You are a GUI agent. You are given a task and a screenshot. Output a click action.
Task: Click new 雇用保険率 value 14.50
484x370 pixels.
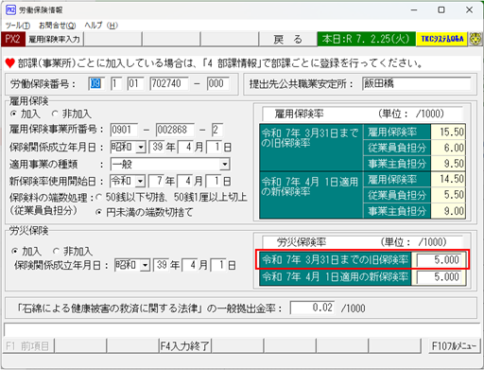point(448,179)
